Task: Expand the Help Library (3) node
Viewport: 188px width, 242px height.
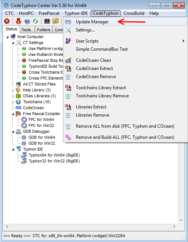Action: click(13, 90)
